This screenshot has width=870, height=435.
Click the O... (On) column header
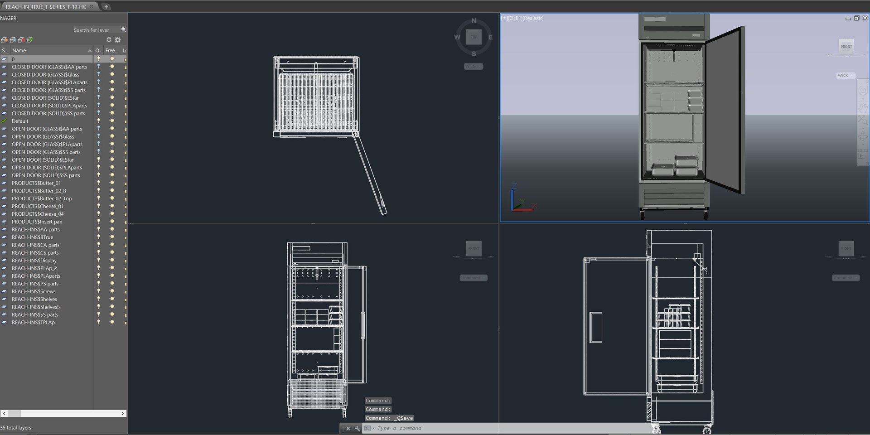point(99,50)
